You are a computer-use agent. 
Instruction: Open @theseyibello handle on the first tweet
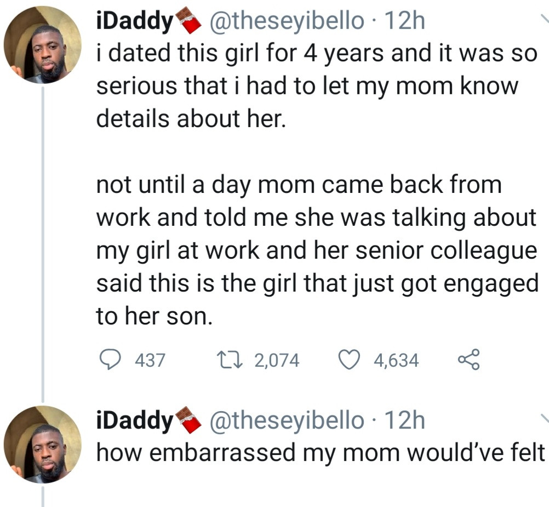point(285,21)
